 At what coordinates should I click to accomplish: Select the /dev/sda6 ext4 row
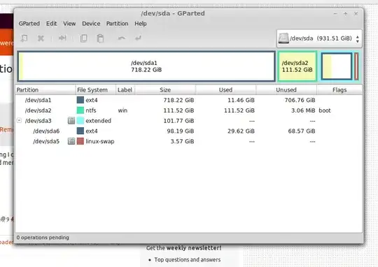coord(189,131)
